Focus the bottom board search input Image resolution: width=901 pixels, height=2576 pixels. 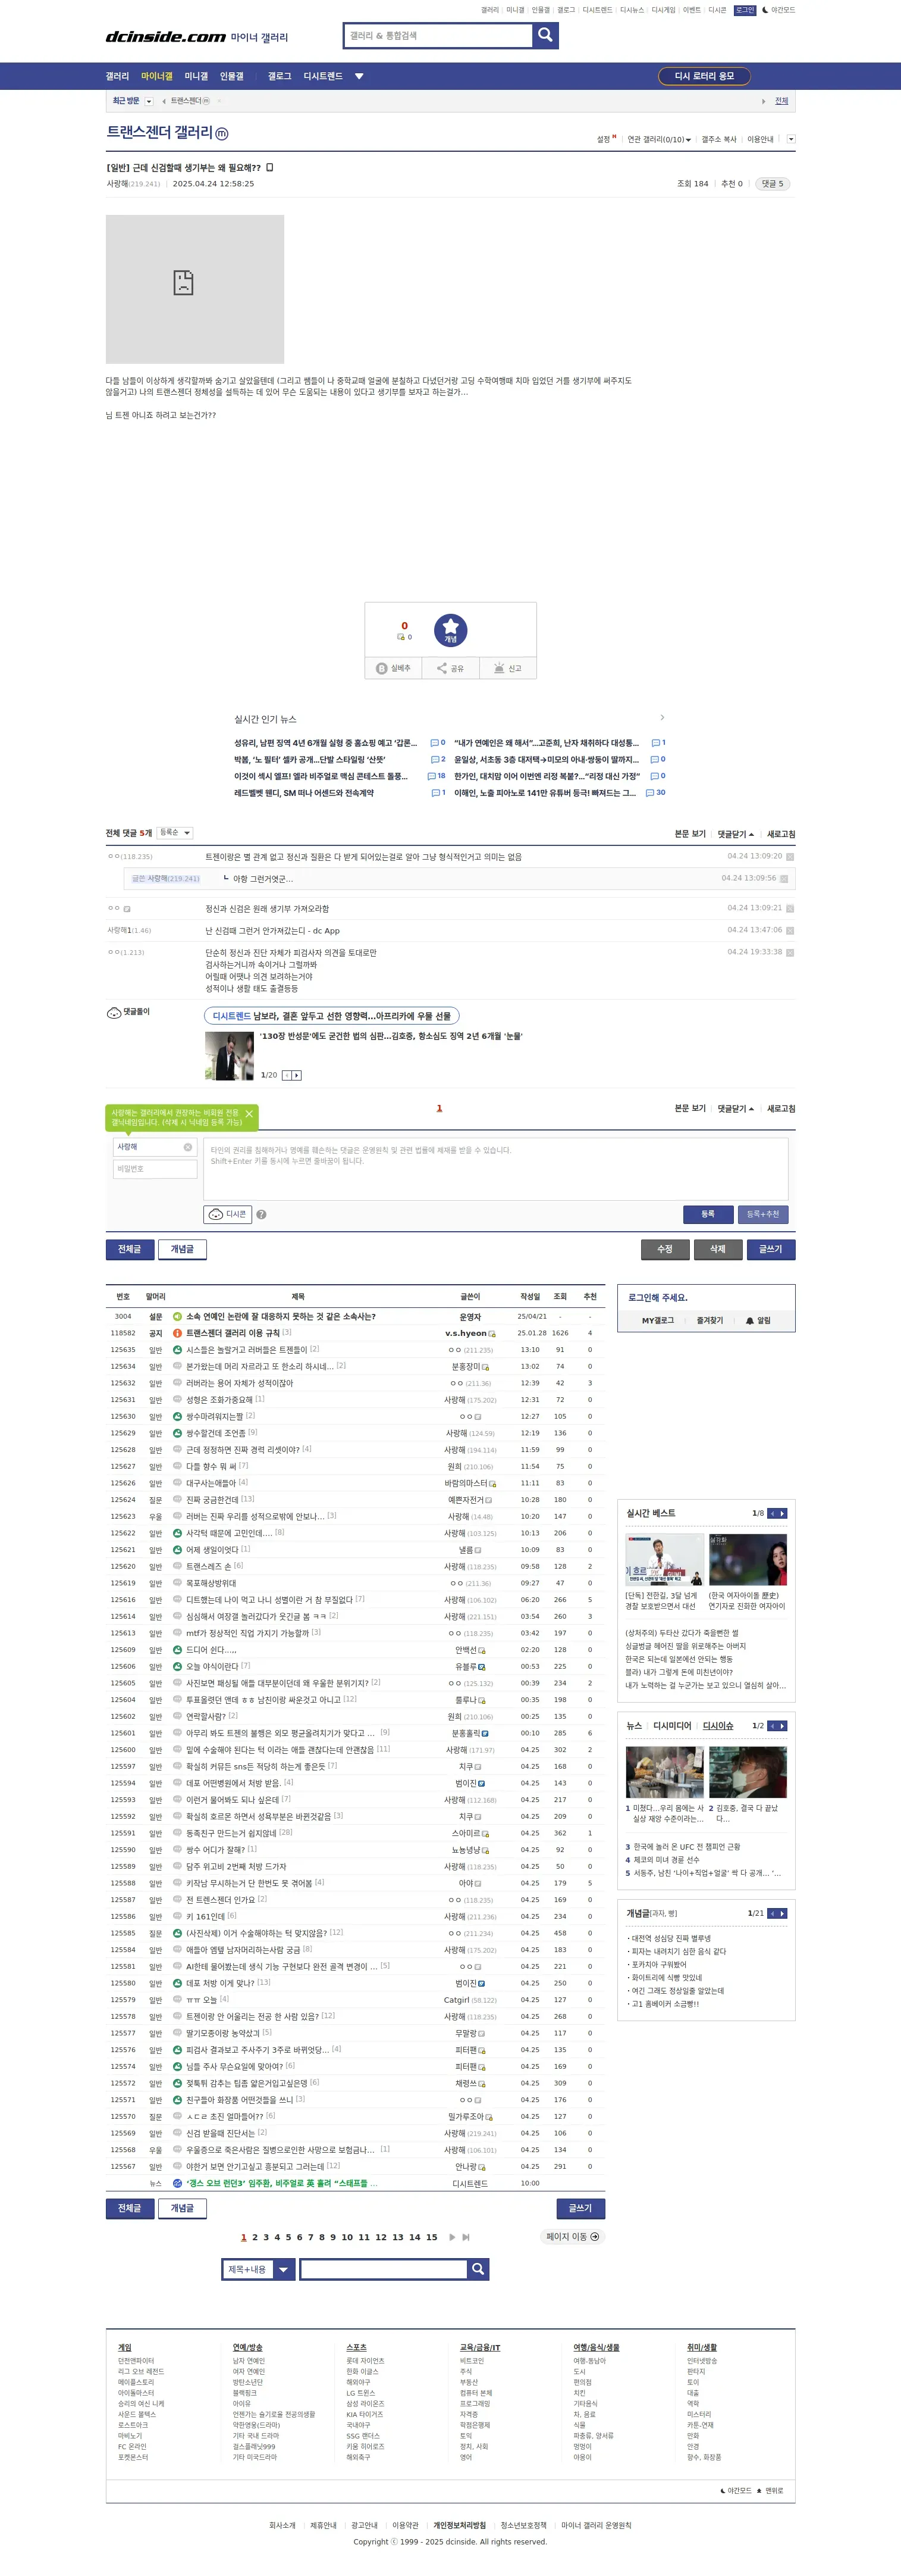tap(384, 2269)
